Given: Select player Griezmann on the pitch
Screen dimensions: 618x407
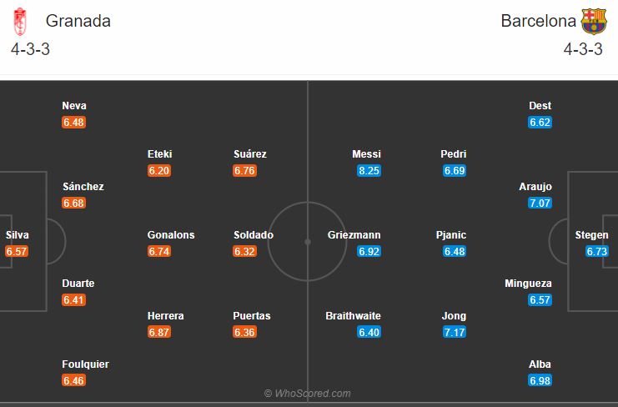Looking at the screenshot, I should click(x=354, y=235).
